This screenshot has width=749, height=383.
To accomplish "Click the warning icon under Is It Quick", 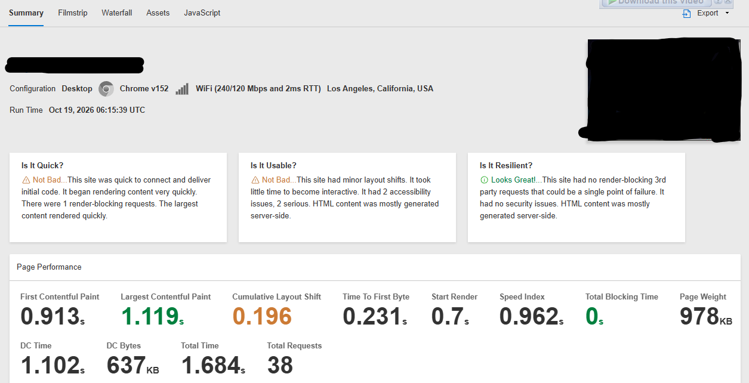I will coord(26,180).
